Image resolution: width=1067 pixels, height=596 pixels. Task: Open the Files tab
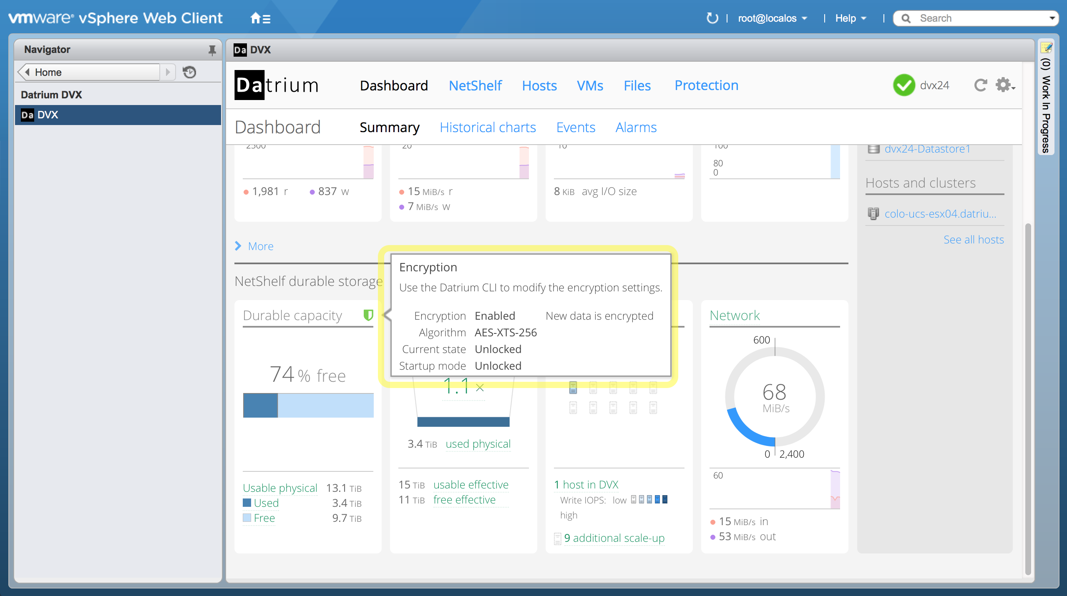coord(637,85)
